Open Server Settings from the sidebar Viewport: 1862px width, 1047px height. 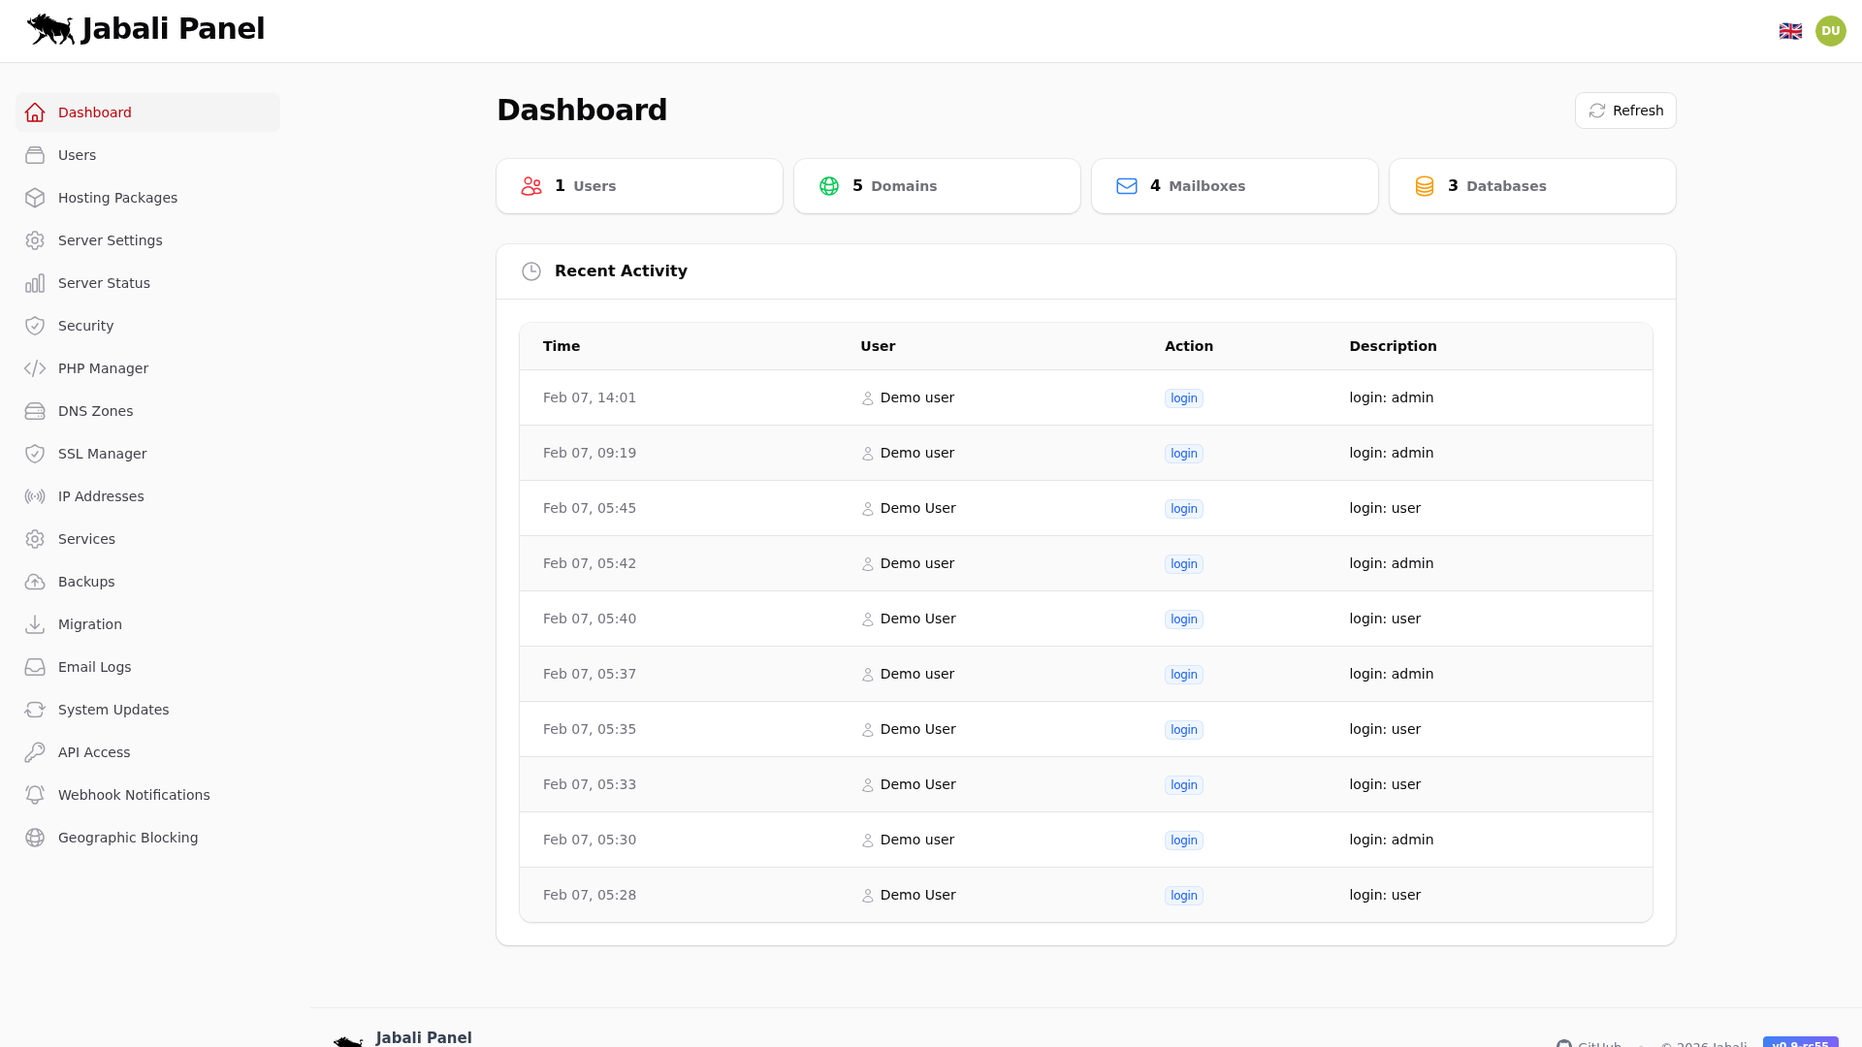click(x=111, y=239)
